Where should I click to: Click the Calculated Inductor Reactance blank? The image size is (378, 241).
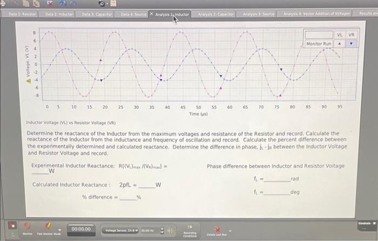coord(146,185)
